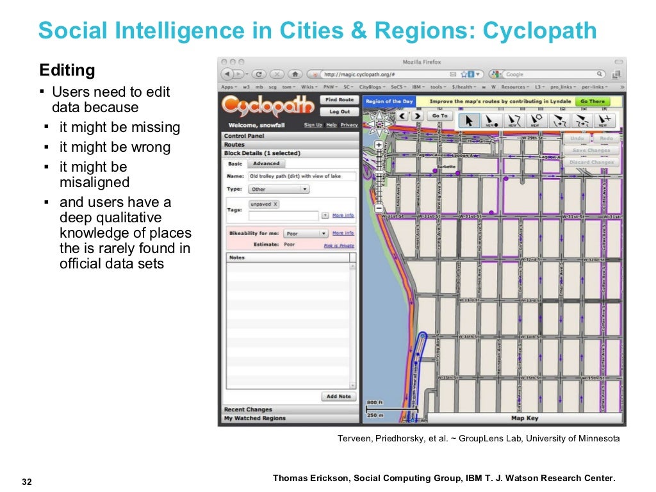
Task: Click the Cyclopath logo
Action: tap(268, 106)
